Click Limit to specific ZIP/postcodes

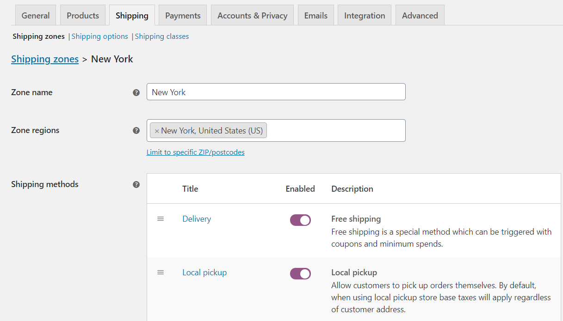point(195,152)
